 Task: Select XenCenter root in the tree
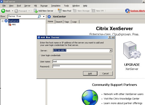pos(14,21)
